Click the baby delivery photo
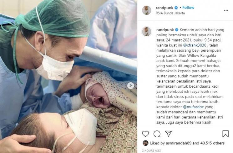The image size is (233, 153). pyautogui.click(x=68, y=76)
